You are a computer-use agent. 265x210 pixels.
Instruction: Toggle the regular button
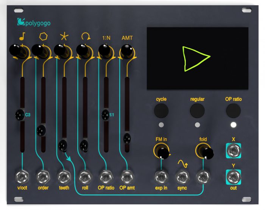(x=197, y=111)
